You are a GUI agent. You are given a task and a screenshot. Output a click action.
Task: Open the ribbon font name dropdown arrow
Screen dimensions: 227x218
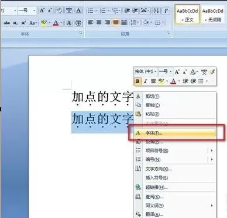(x=15, y=10)
